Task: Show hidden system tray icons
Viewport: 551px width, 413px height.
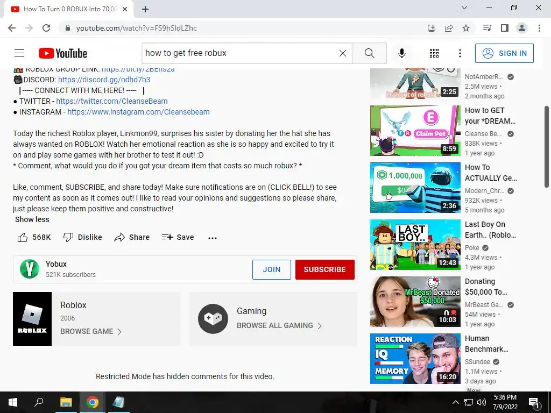Action: pyautogui.click(x=455, y=402)
